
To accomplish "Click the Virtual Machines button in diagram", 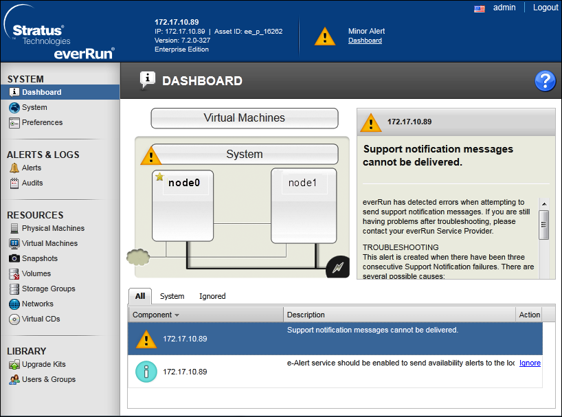I will [245, 118].
